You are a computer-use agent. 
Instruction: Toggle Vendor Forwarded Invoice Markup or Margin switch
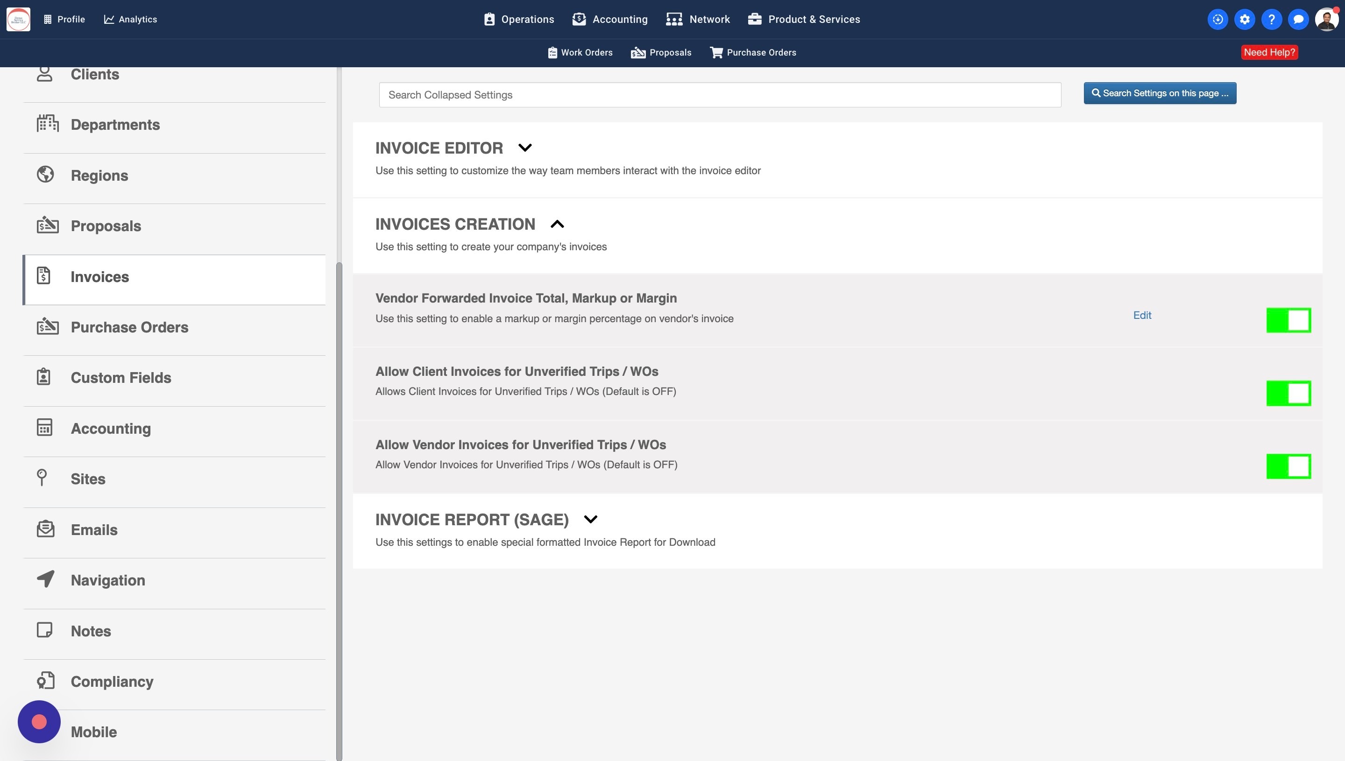[1288, 320]
